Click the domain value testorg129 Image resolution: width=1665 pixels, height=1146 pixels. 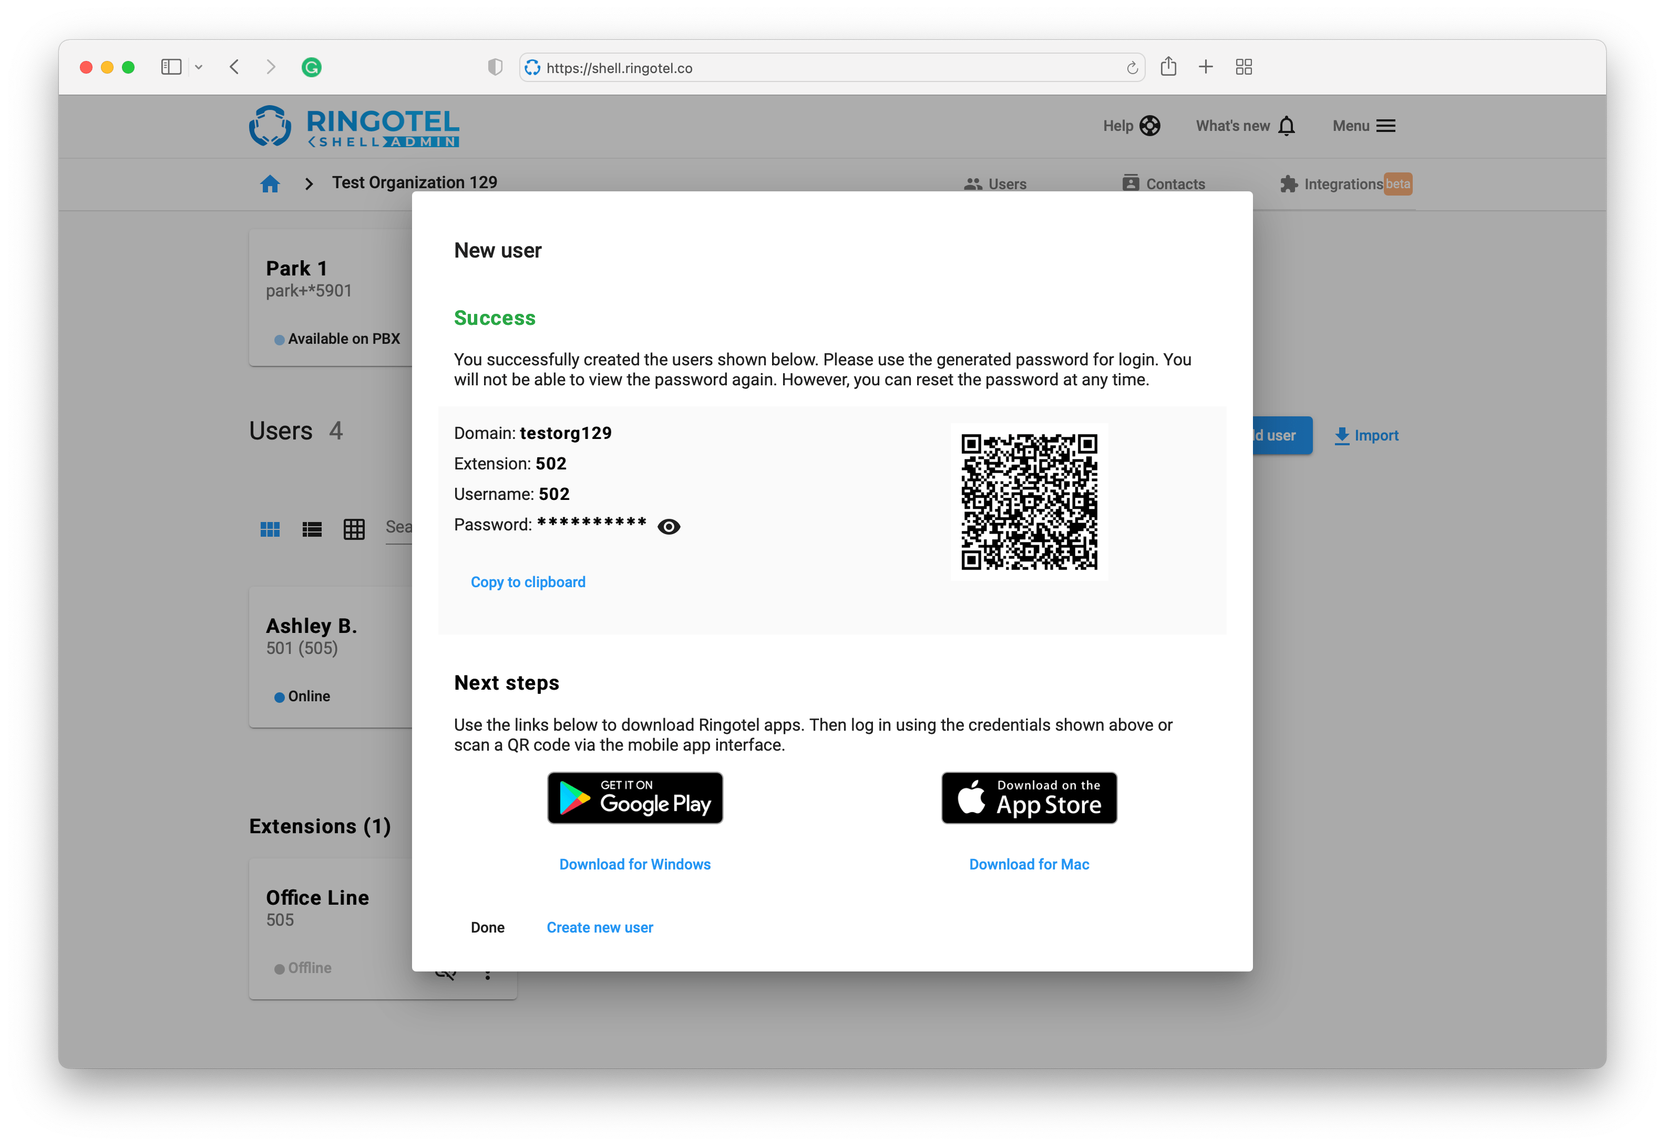point(566,432)
